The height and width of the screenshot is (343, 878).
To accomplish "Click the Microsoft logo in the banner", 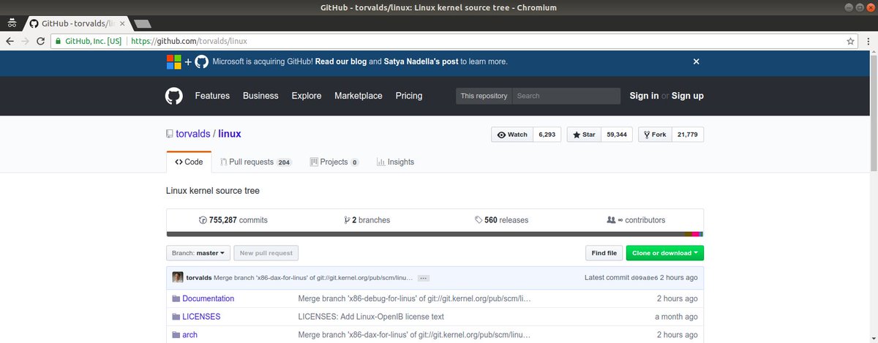I will click(173, 61).
